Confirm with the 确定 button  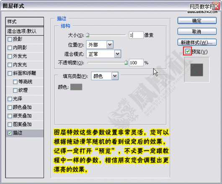coord(197,21)
